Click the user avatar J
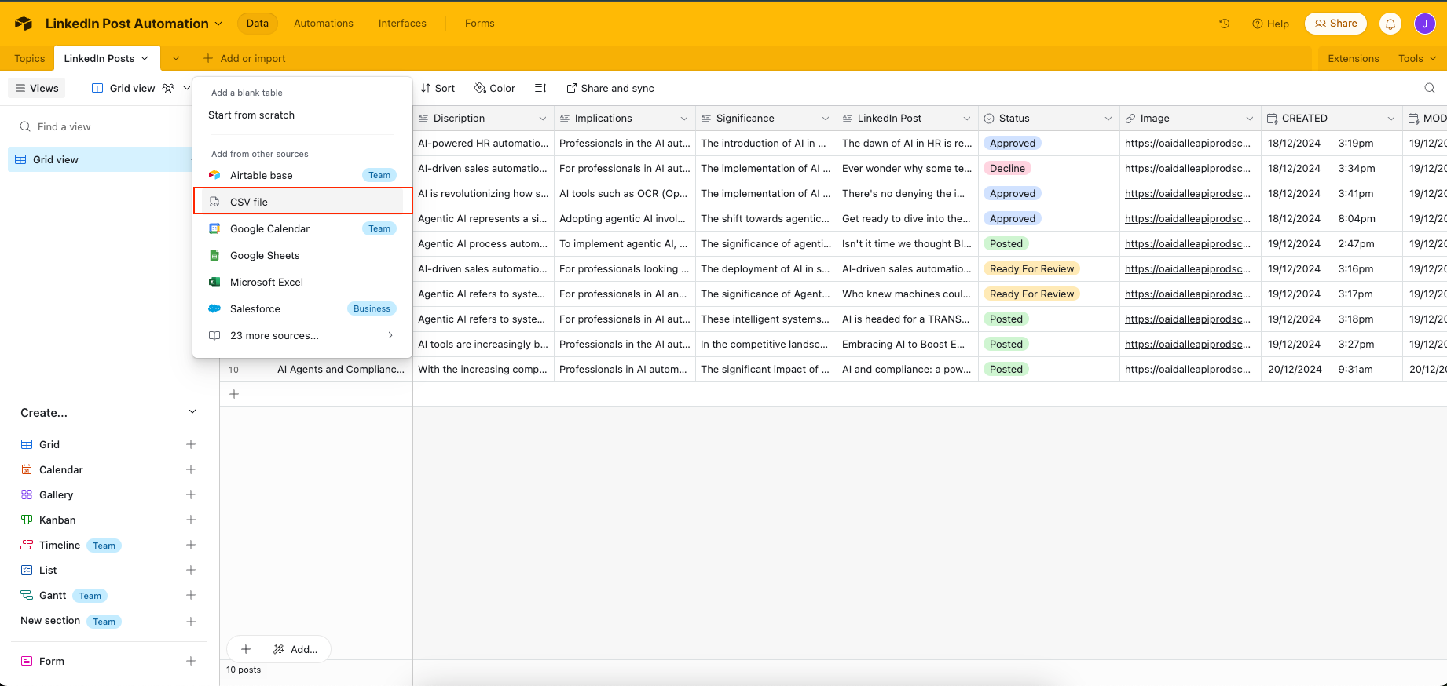The image size is (1447, 686). (x=1425, y=24)
